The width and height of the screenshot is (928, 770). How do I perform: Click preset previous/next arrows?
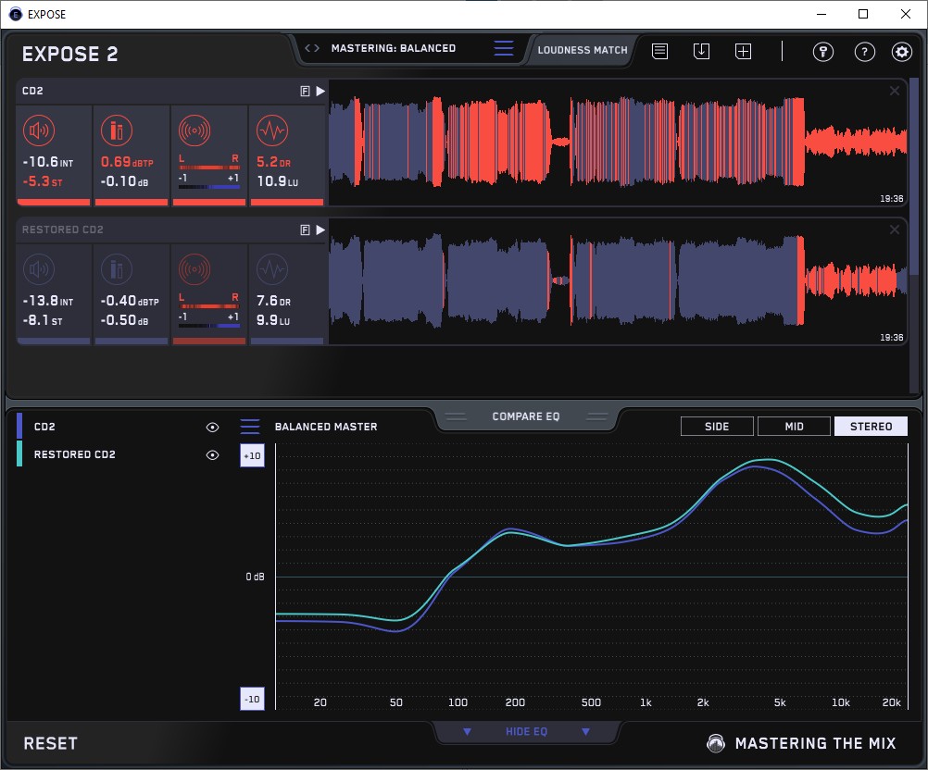click(x=312, y=48)
